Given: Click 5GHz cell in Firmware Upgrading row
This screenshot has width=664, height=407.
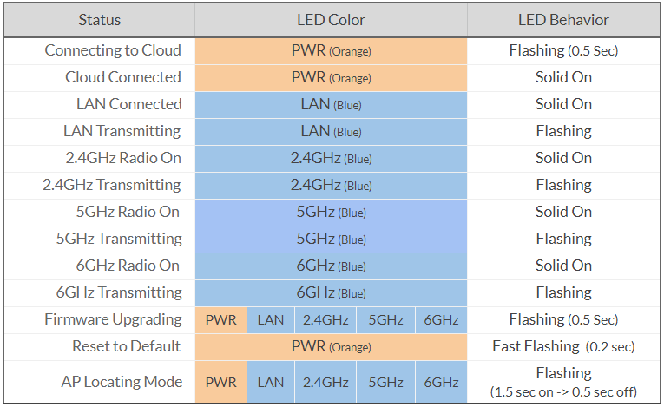Looking at the screenshot, I should pyautogui.click(x=385, y=320).
